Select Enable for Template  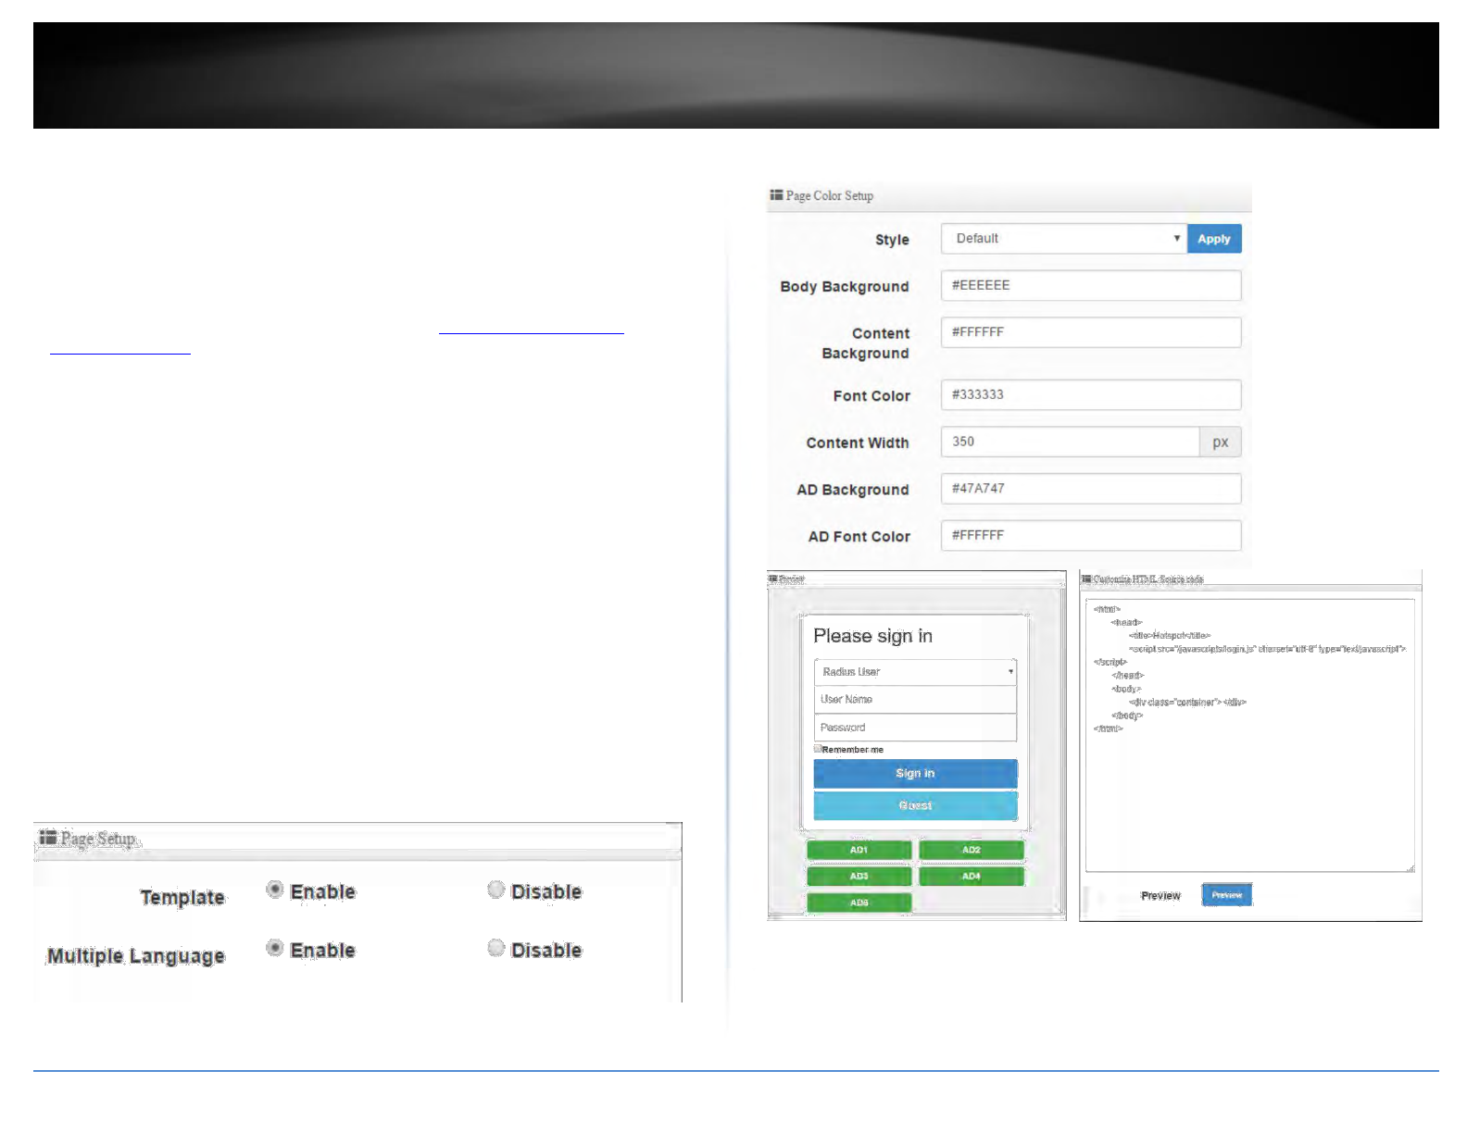[274, 890]
